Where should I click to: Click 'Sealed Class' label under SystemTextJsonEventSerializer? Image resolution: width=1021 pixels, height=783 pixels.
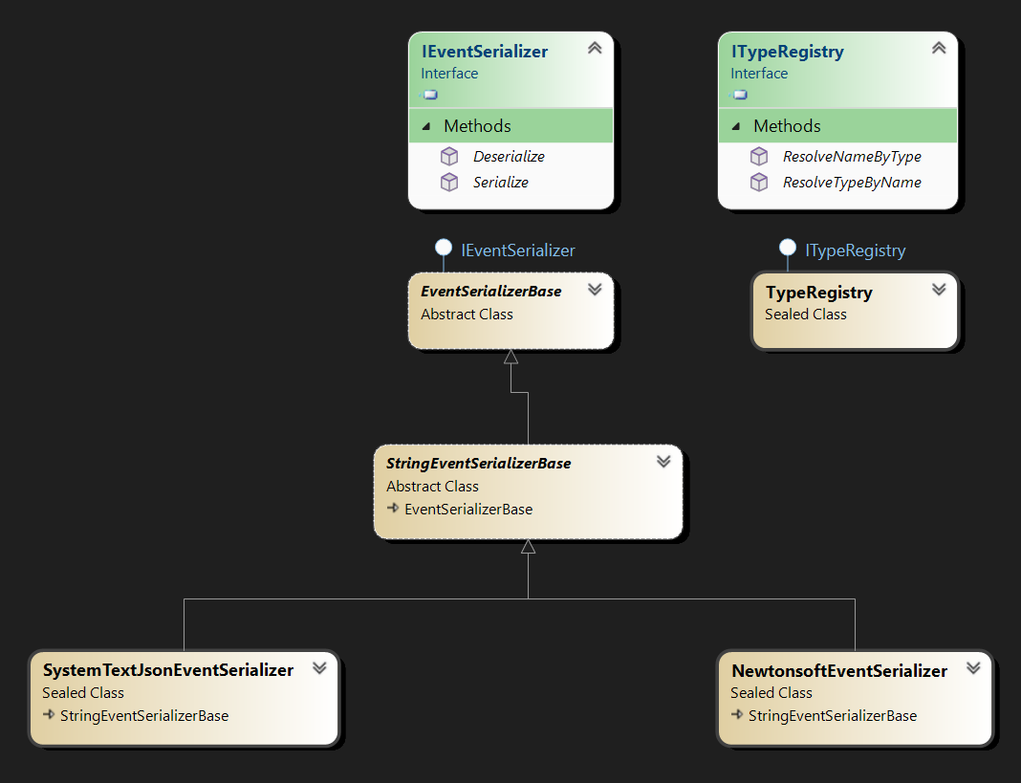pos(83,692)
